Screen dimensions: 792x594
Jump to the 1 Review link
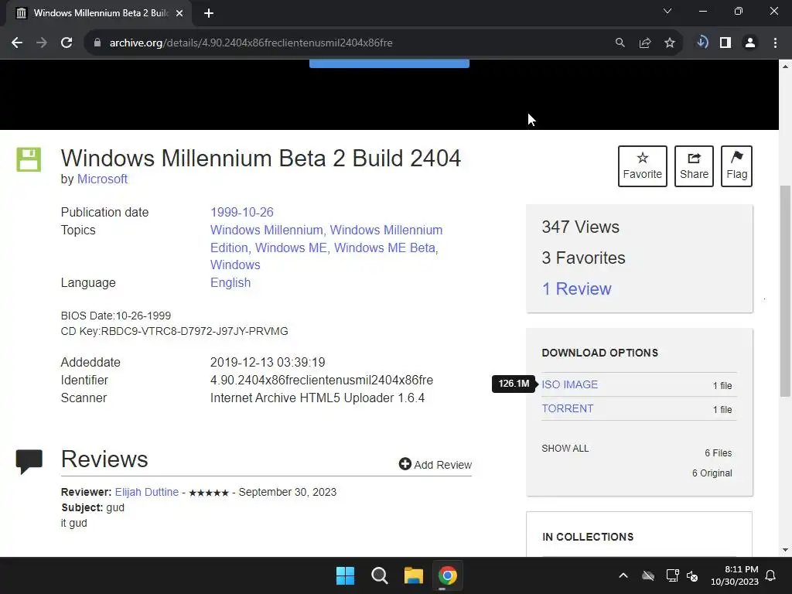point(576,289)
